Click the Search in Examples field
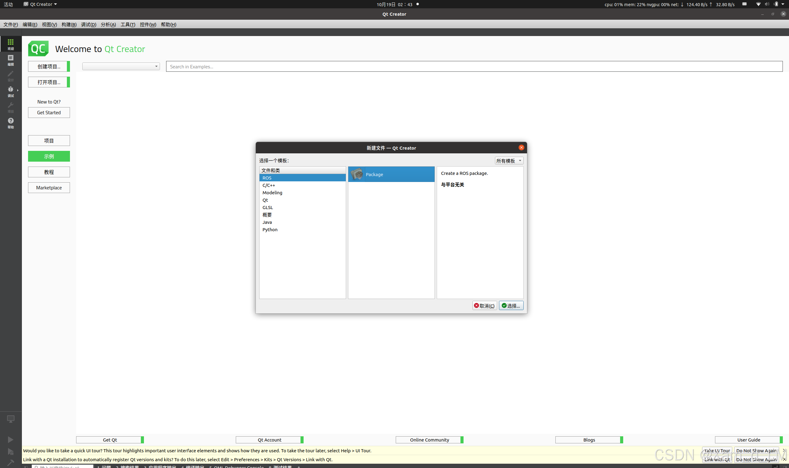Screen dimensions: 789x468 pos(473,67)
